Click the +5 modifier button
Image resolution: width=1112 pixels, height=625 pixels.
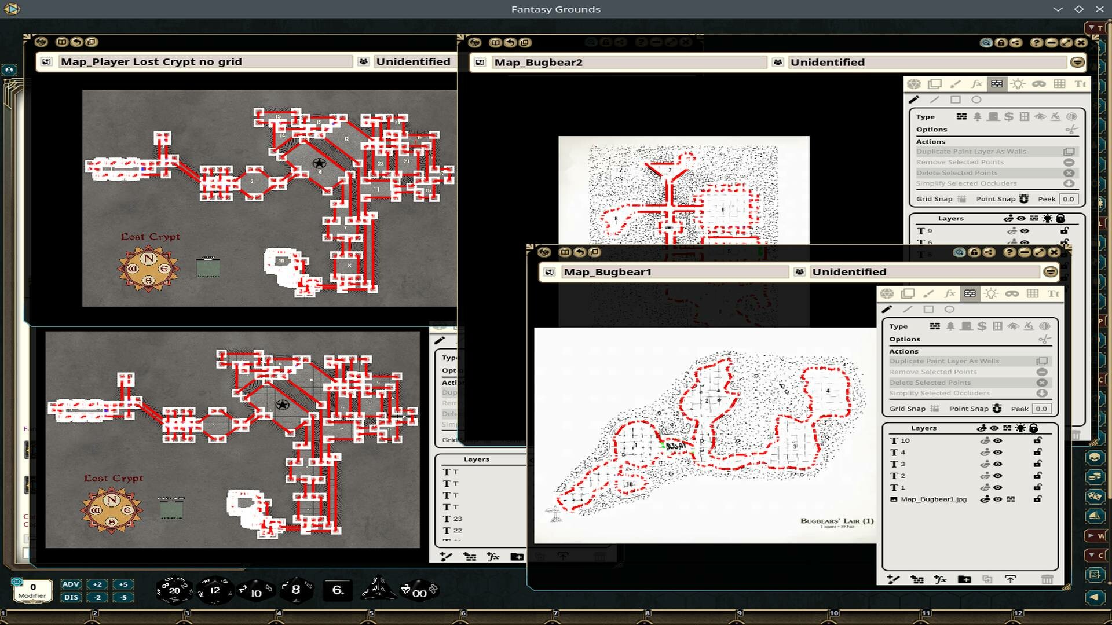[122, 584]
